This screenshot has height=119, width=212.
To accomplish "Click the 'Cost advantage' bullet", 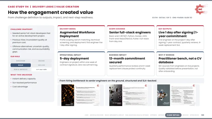I will tap(20, 87).
